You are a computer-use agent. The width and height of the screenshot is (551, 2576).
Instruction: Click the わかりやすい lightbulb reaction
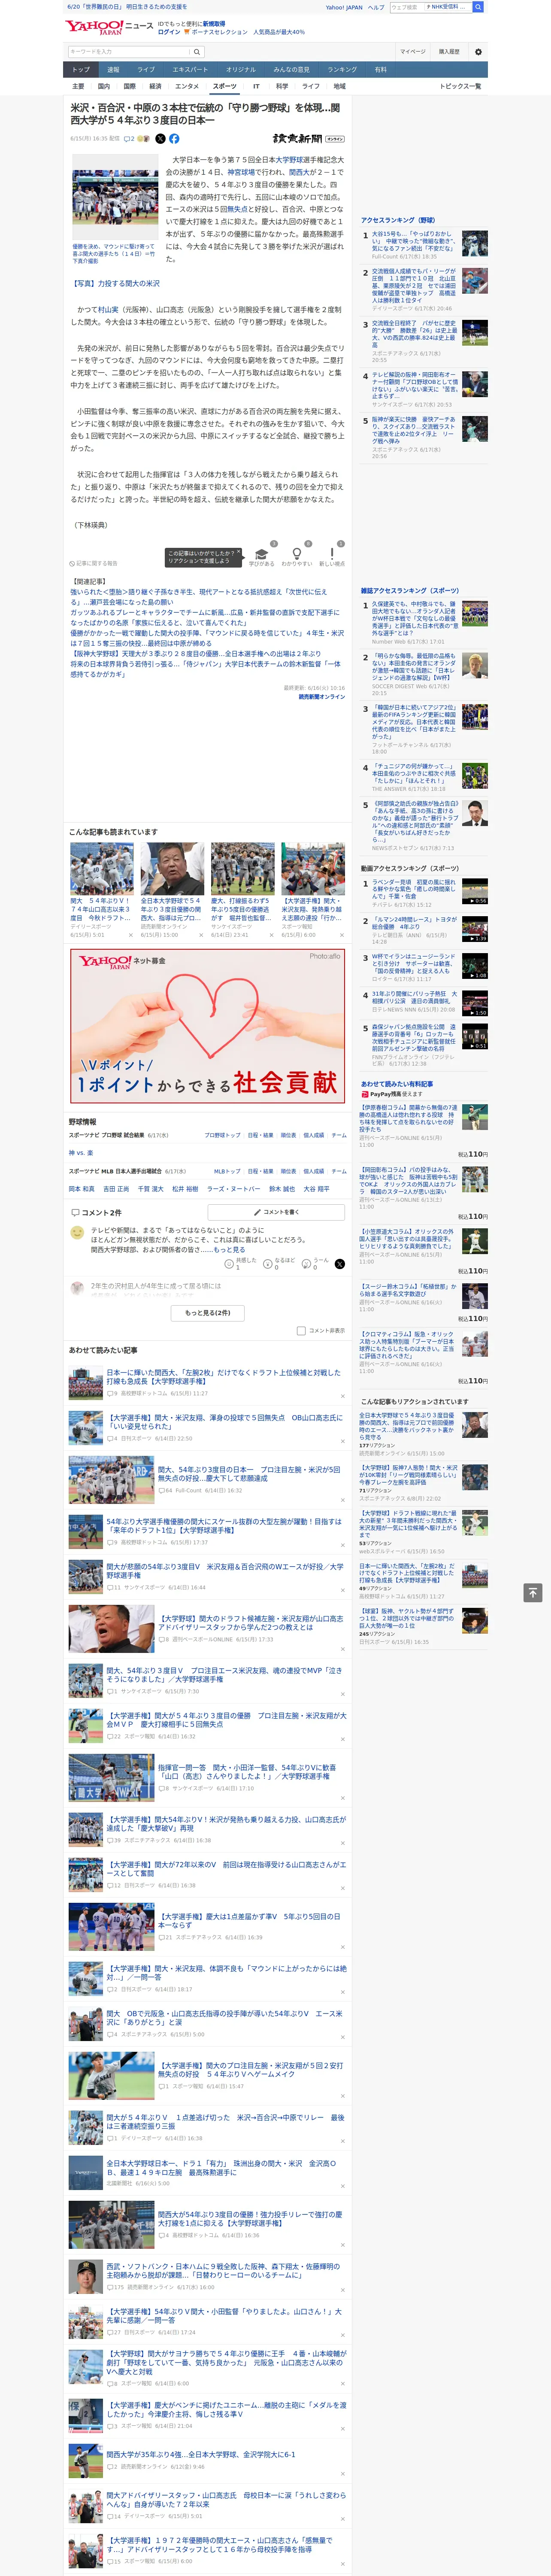click(296, 557)
